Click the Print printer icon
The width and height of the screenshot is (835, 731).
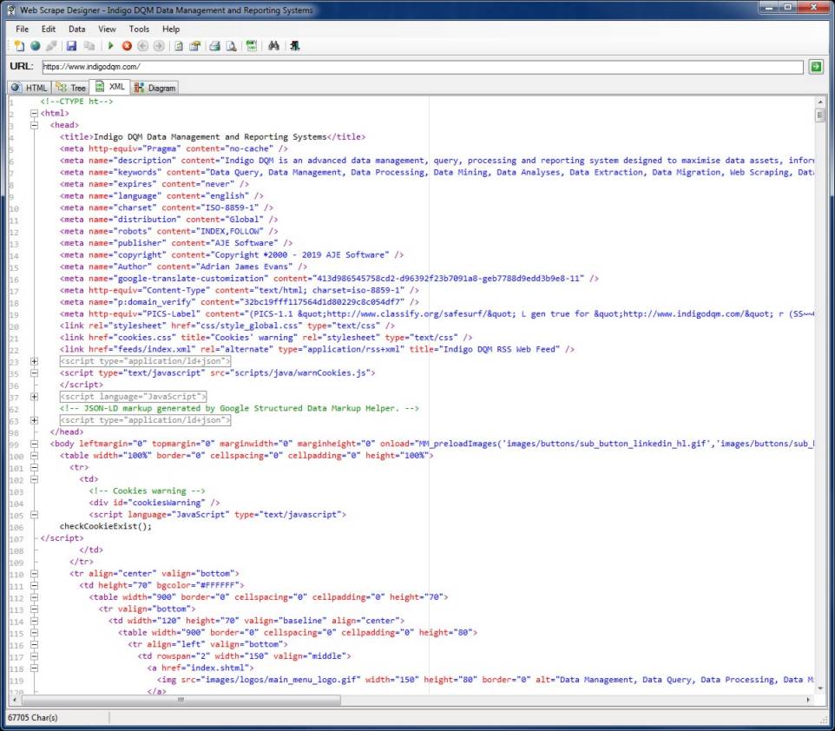[214, 46]
